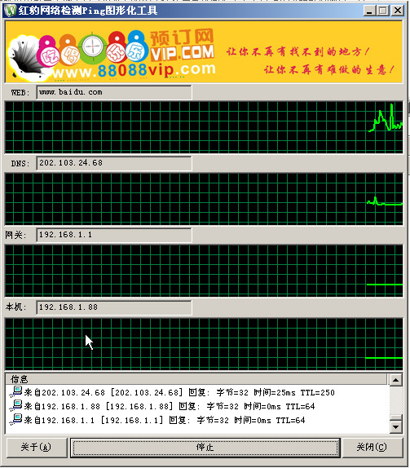410x468 pixels.
Task: Click computer icon beside 192.168.1.1 reply
Action: click(x=17, y=419)
